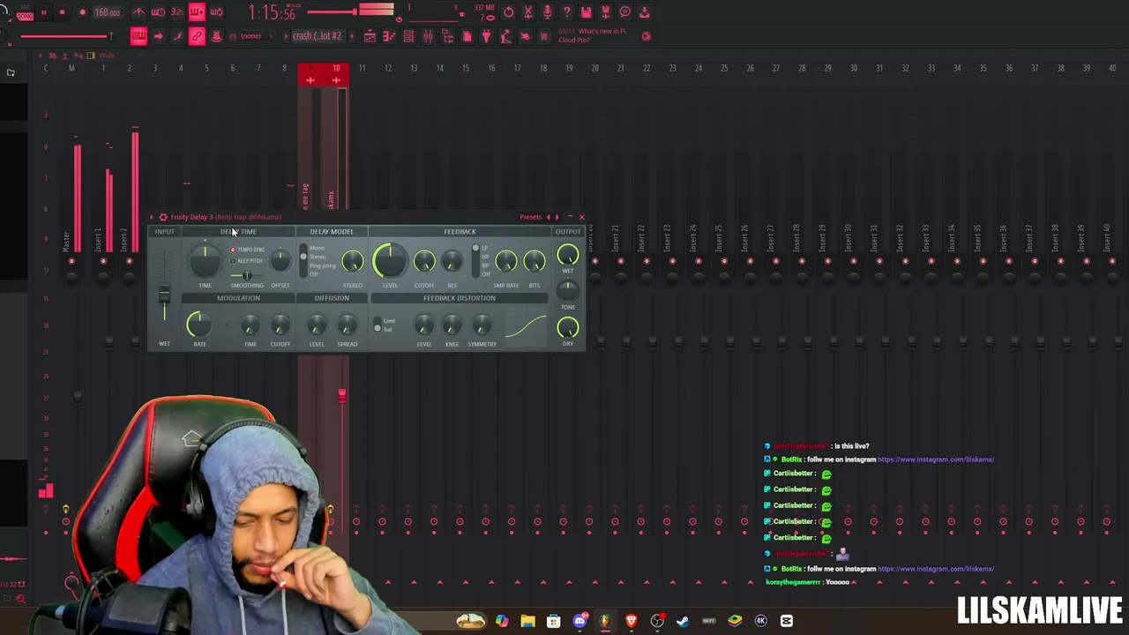Toggle the PAT/SONG mode switch
1129x635 pixels.
tap(25, 12)
